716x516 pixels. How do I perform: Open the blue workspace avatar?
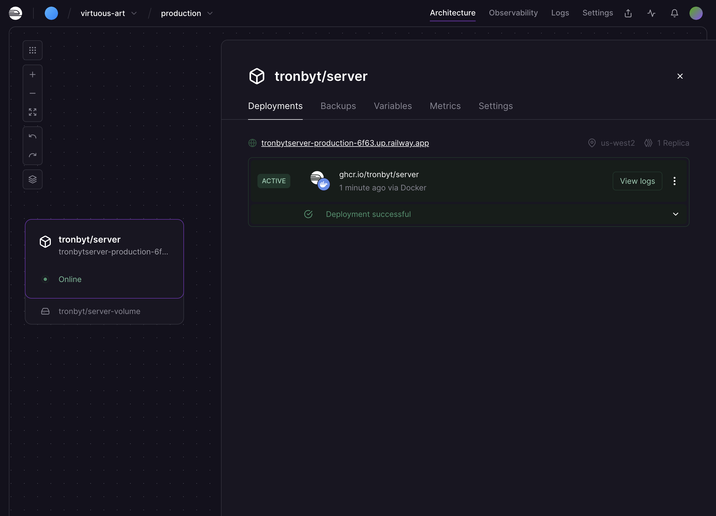(51, 13)
